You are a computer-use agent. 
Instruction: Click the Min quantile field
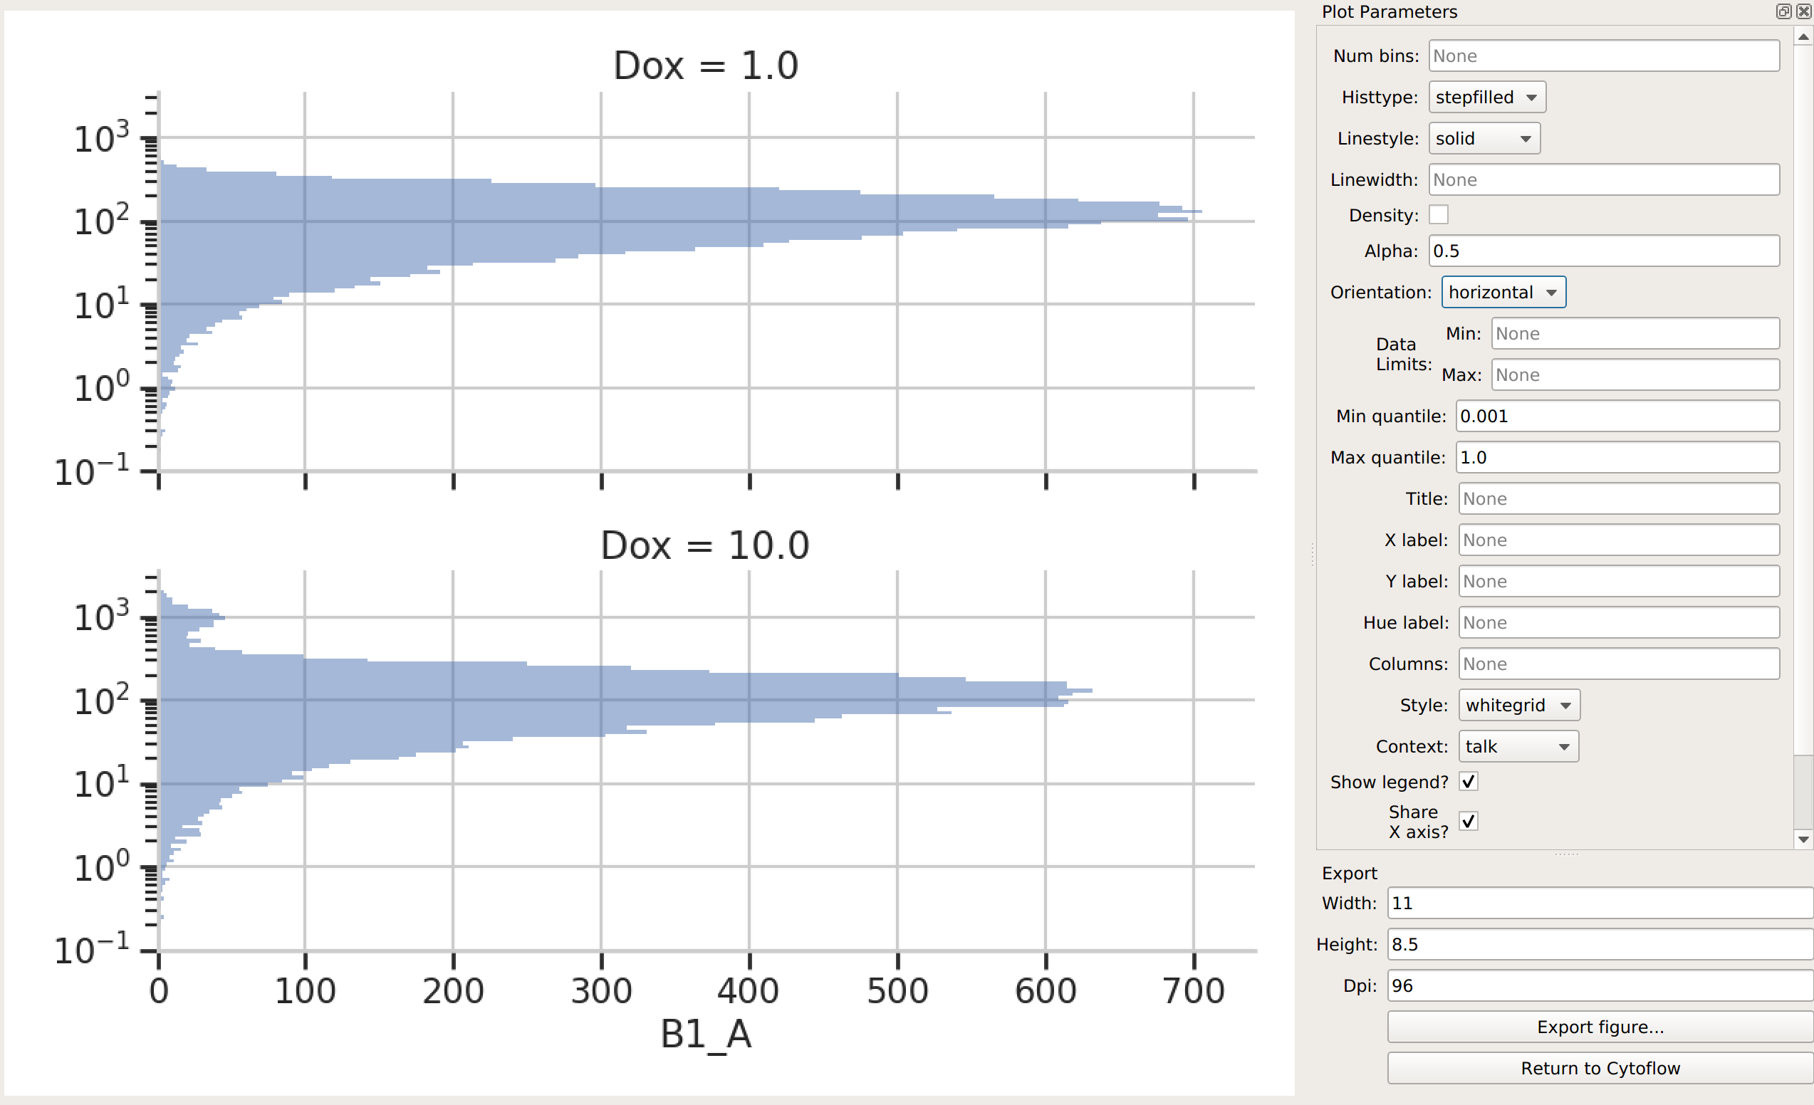1617,416
